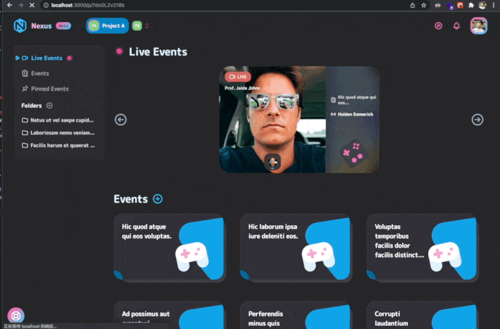Click browser profile avatar in toolbar
Screen dimensions: 500x329
click(482, 5)
